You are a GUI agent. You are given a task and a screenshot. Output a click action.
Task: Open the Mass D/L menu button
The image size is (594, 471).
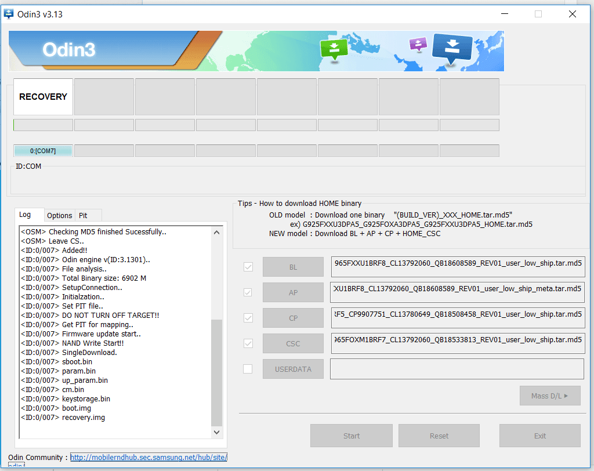tap(550, 396)
